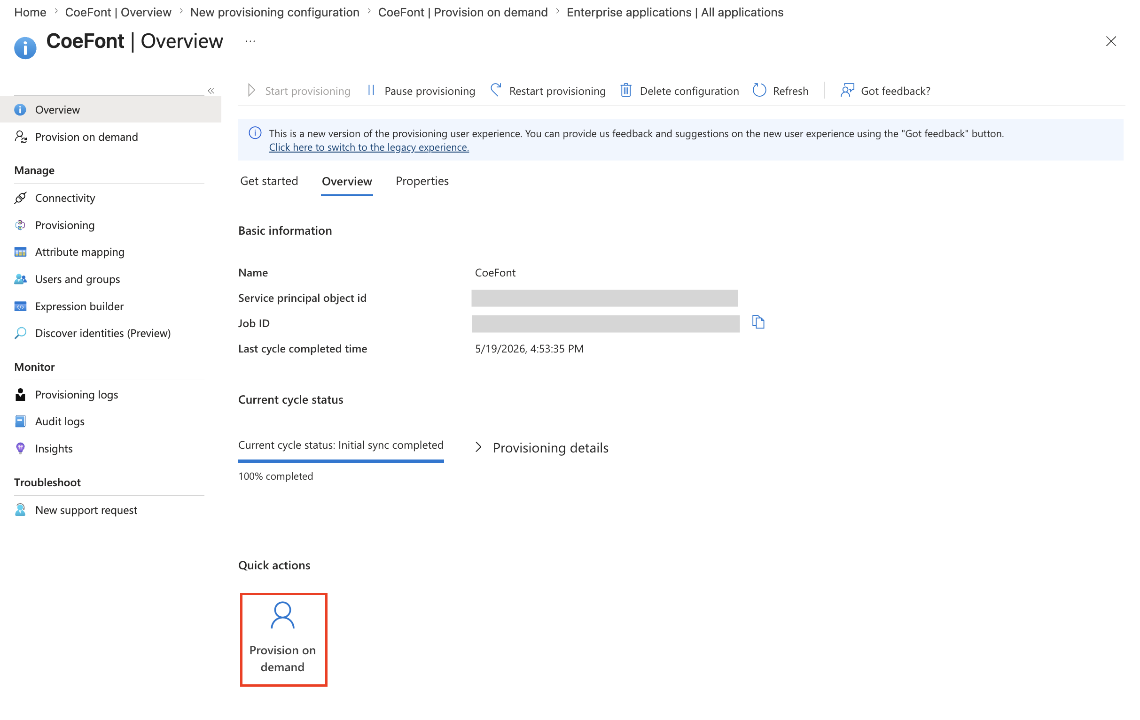
Task: Click the Start provisioning label
Action: click(x=307, y=91)
